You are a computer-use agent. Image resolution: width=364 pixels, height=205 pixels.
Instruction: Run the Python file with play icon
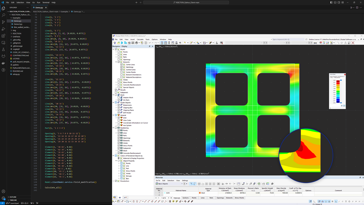[351, 7]
